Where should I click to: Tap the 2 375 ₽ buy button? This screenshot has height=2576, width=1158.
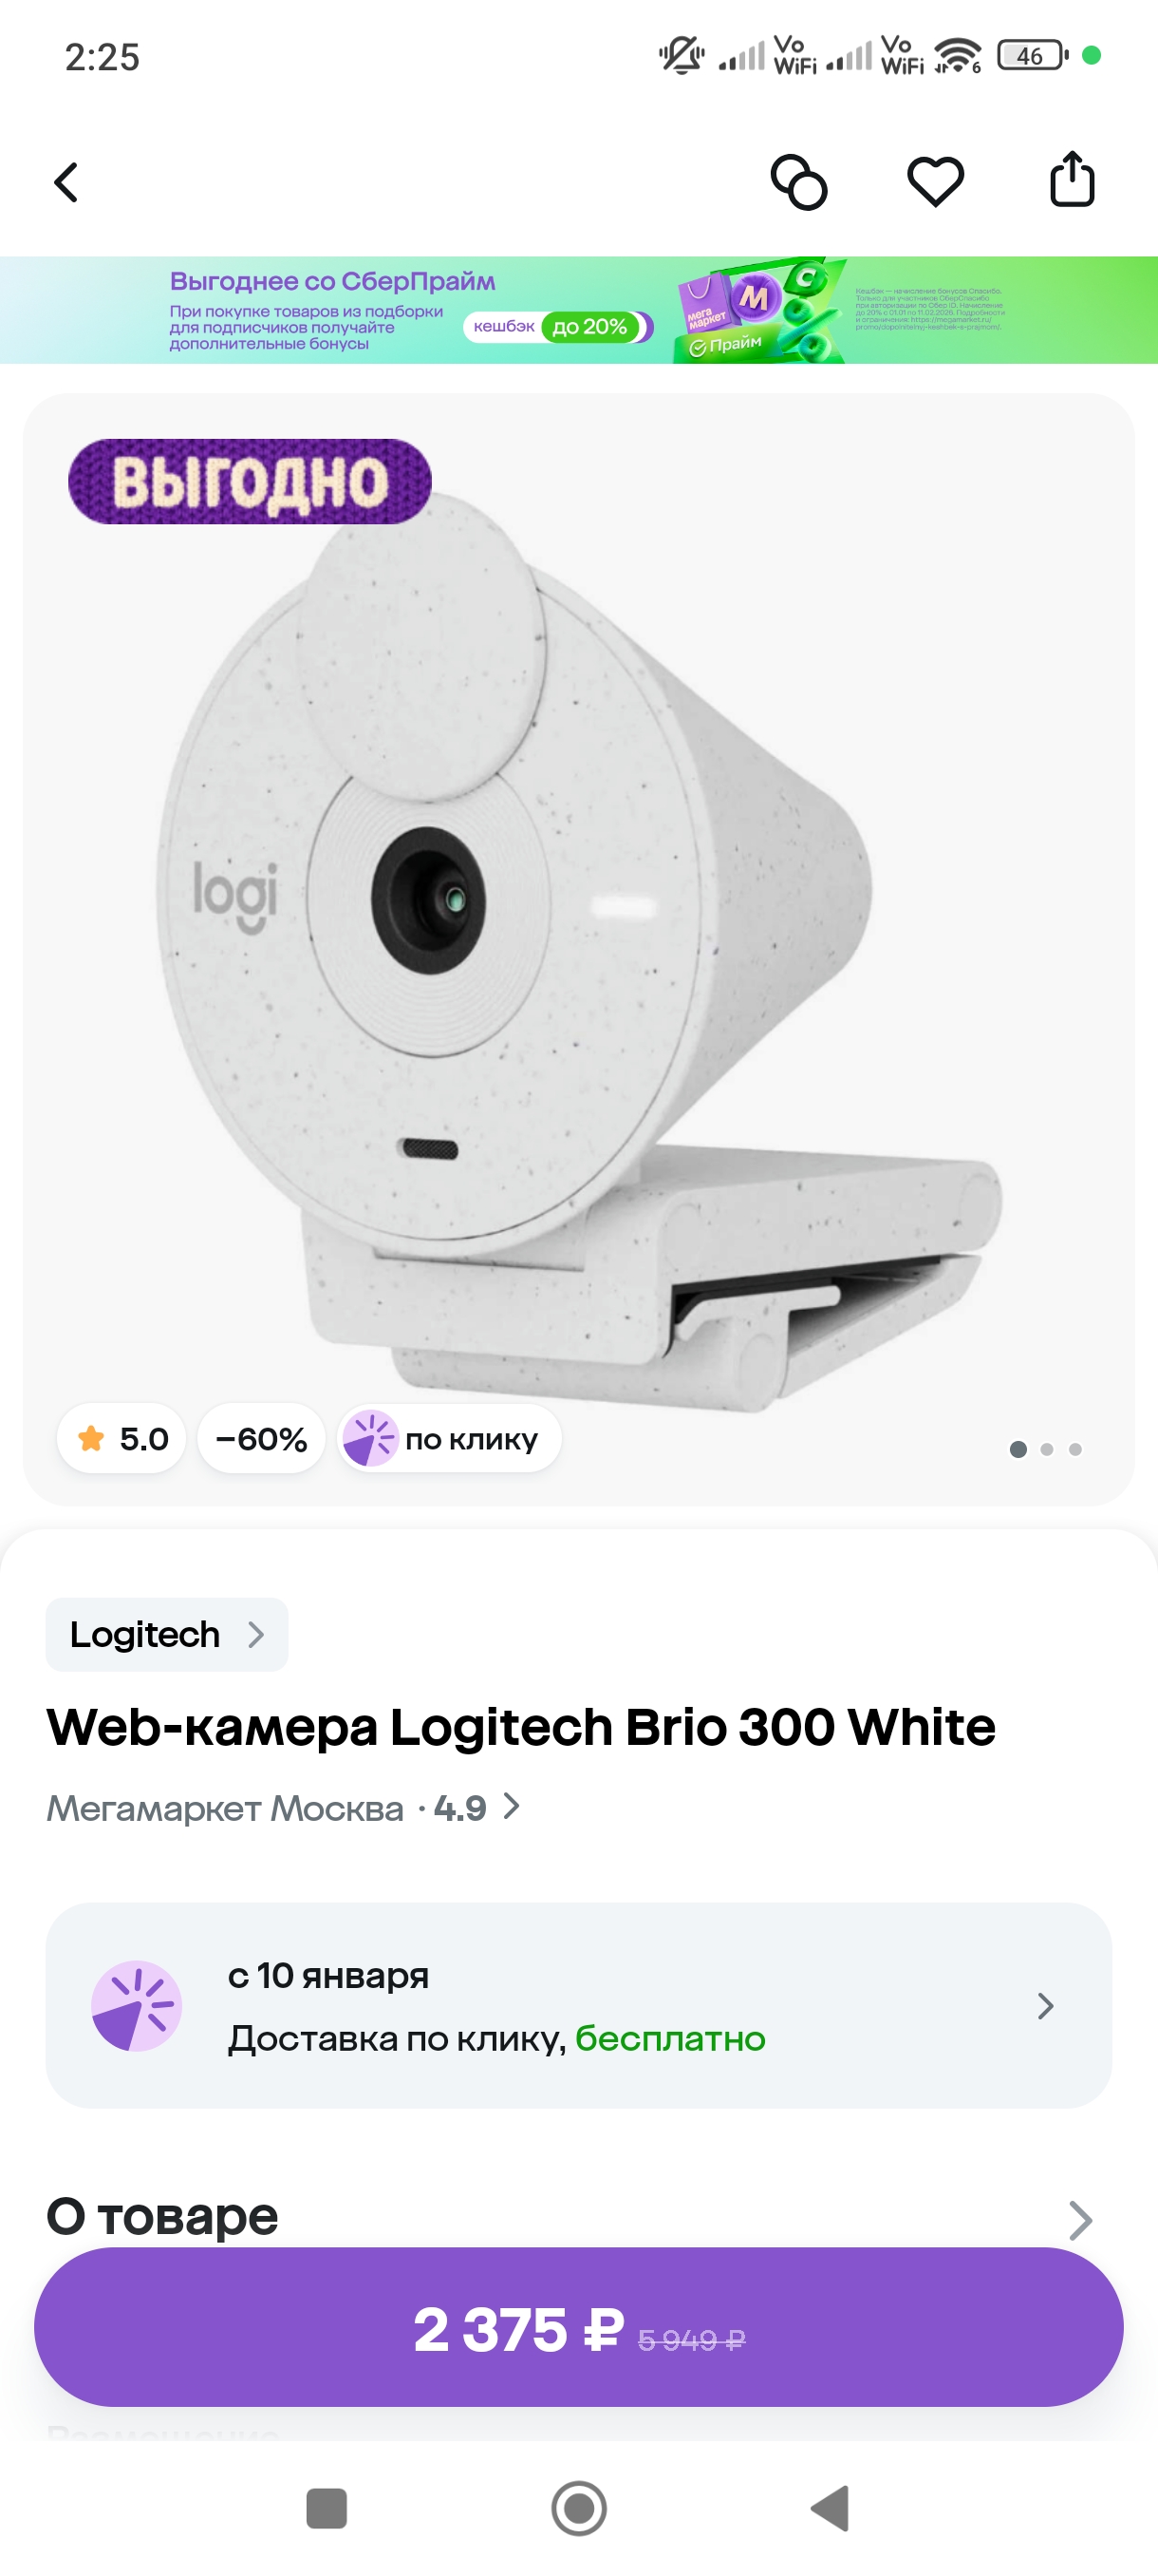(x=578, y=2327)
